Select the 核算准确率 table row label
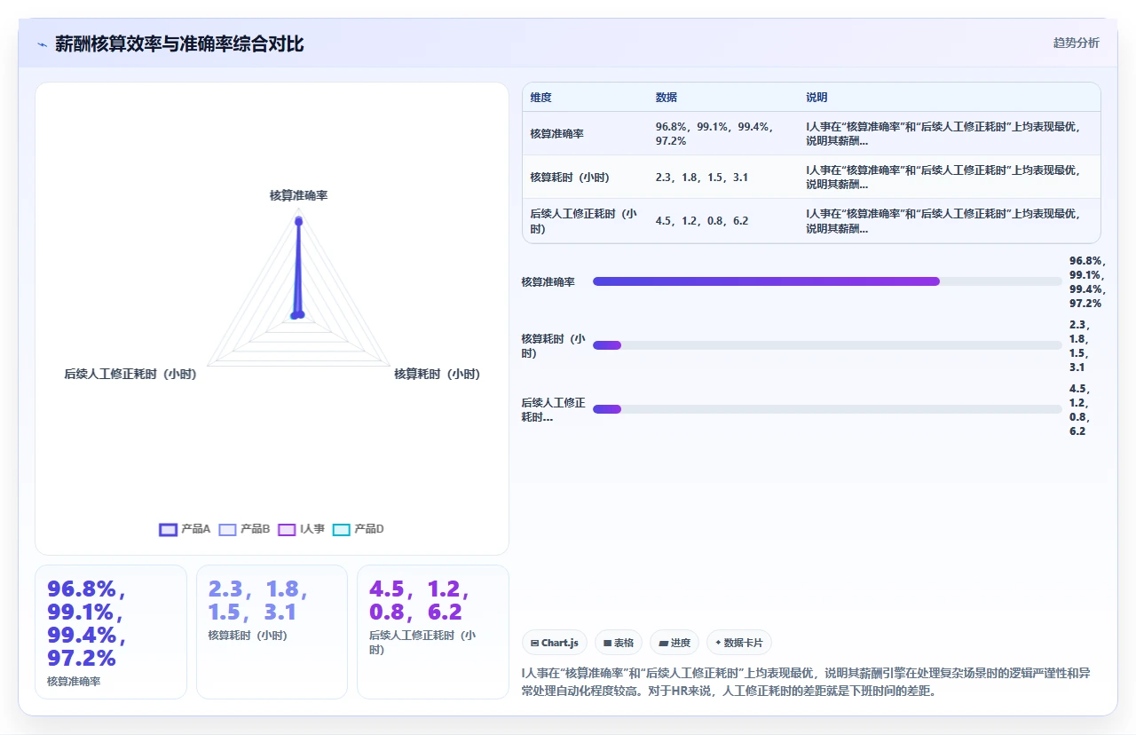Screen dimensions: 1136x735 point(556,134)
